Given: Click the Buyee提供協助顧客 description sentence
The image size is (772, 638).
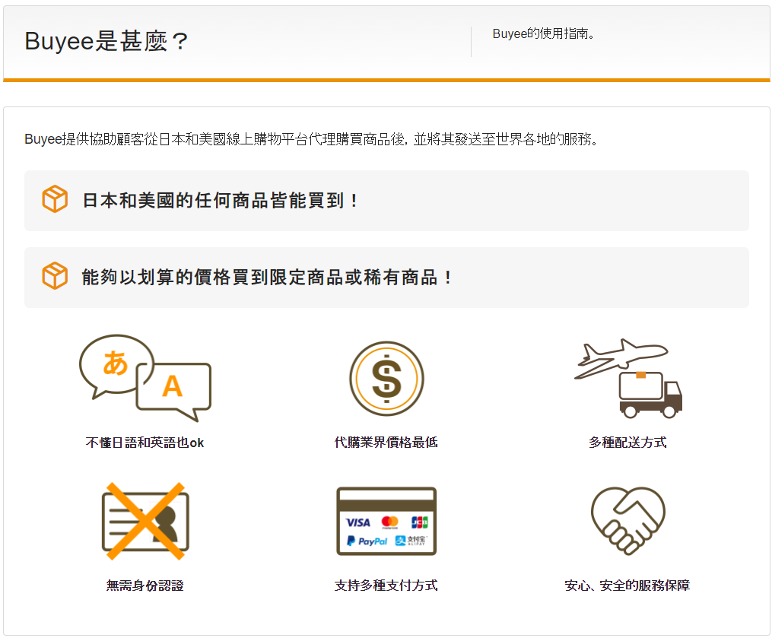Looking at the screenshot, I should (311, 139).
